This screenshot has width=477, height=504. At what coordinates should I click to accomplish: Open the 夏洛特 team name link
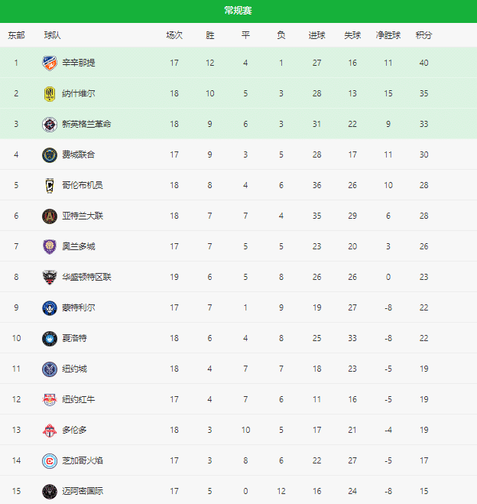point(74,338)
